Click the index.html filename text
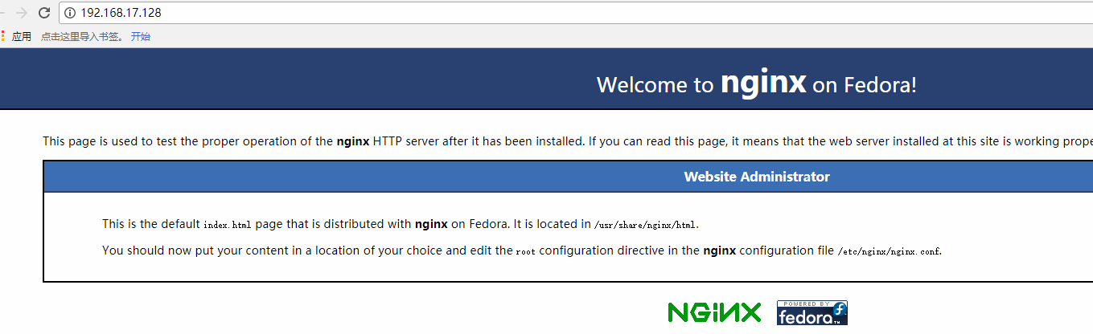Screen dimensions: 1093x334 227,225
